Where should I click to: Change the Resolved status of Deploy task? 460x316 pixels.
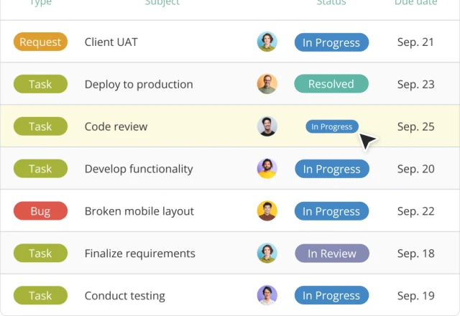331,84
